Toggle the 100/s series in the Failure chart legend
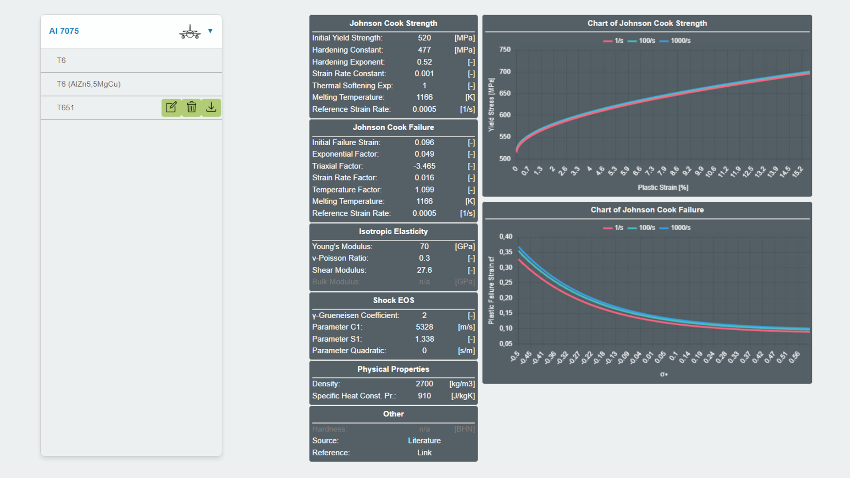The height and width of the screenshot is (478, 850). tap(641, 227)
